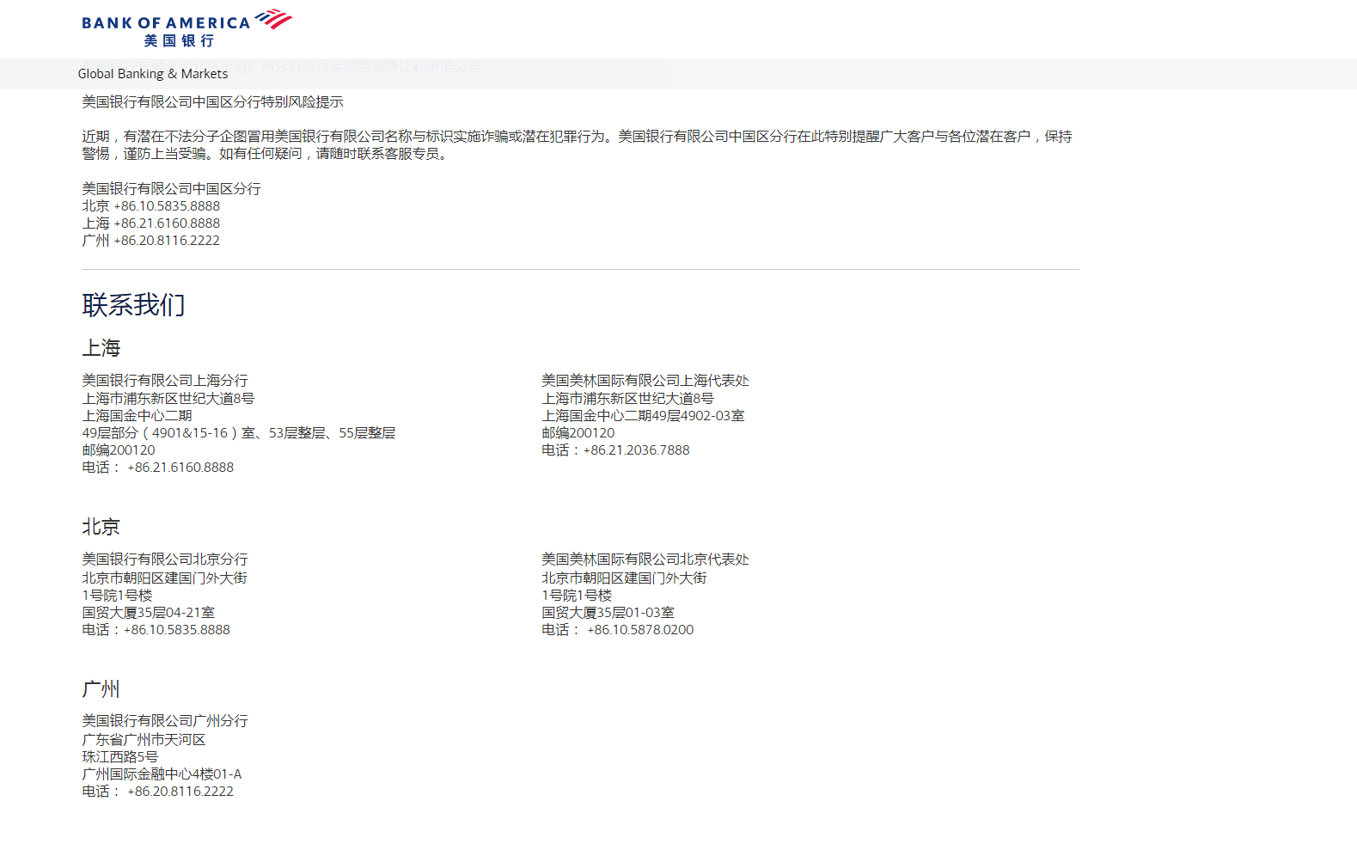Click the 上海国金中心二期 address line
Image resolution: width=1357 pixels, height=850 pixels.
click(137, 415)
